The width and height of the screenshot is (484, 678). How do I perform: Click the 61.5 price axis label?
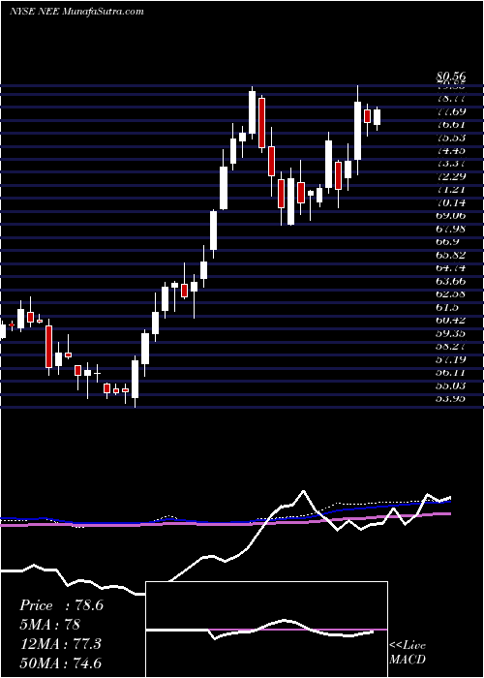(447, 307)
